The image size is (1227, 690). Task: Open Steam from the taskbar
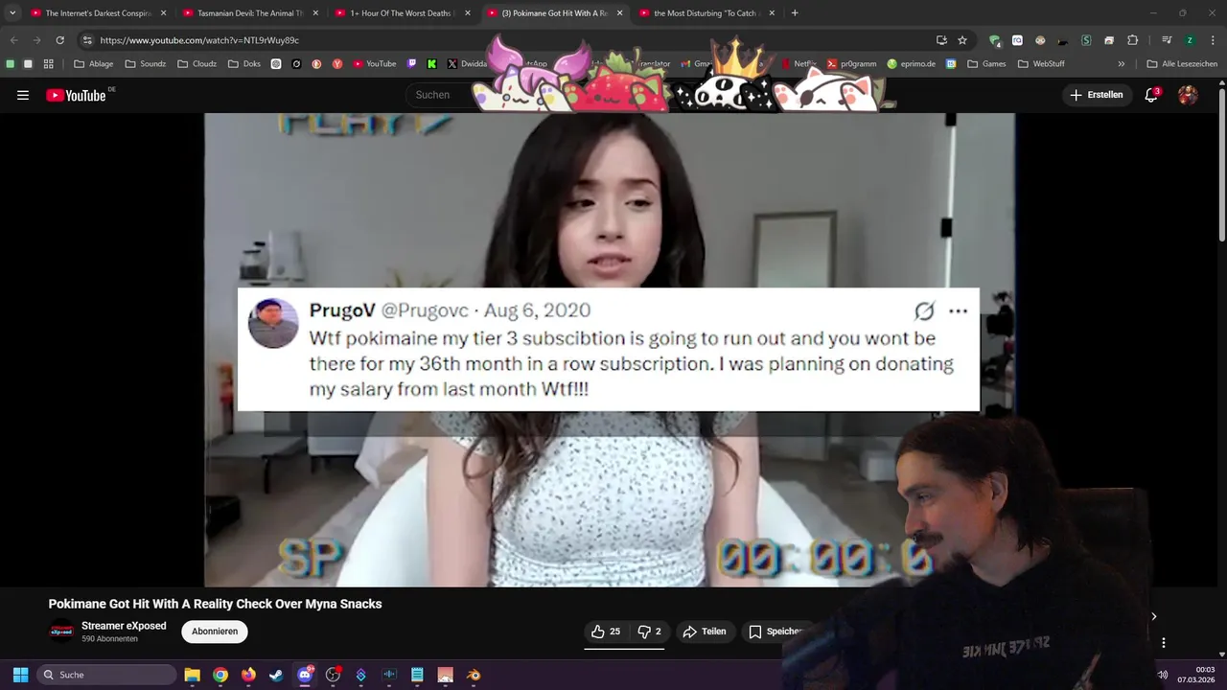(x=276, y=675)
